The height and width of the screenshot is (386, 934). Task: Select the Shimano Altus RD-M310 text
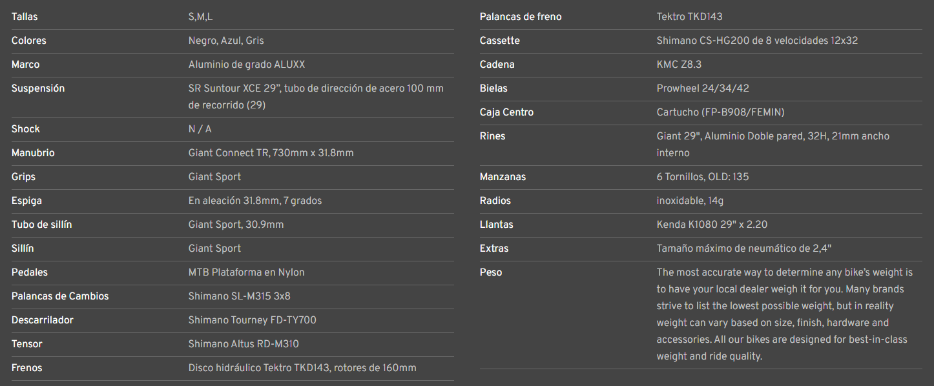(x=244, y=344)
